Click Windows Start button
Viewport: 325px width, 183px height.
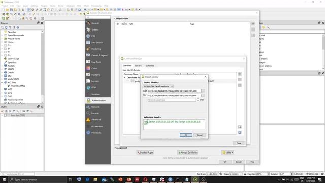(x=4, y=179)
